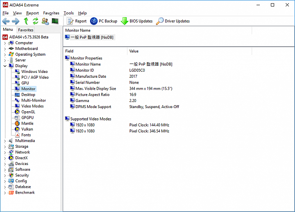This screenshot has height=212, width=295.
Task: Expand the Computer tree node
Action: pos(5,43)
